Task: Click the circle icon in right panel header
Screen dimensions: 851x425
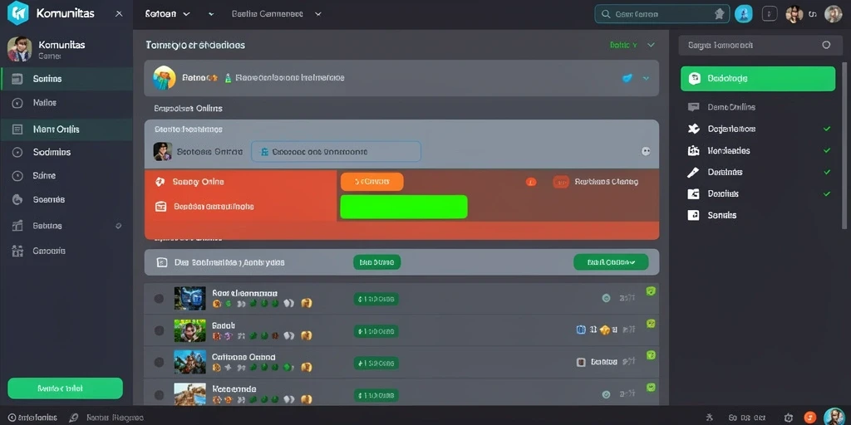Action: pyautogui.click(x=826, y=46)
